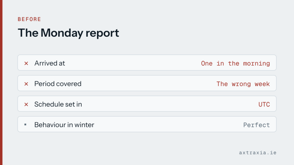Screen dimensions: 294x165
Task: Click the red X beside Arrived at
Action: tap(26, 63)
